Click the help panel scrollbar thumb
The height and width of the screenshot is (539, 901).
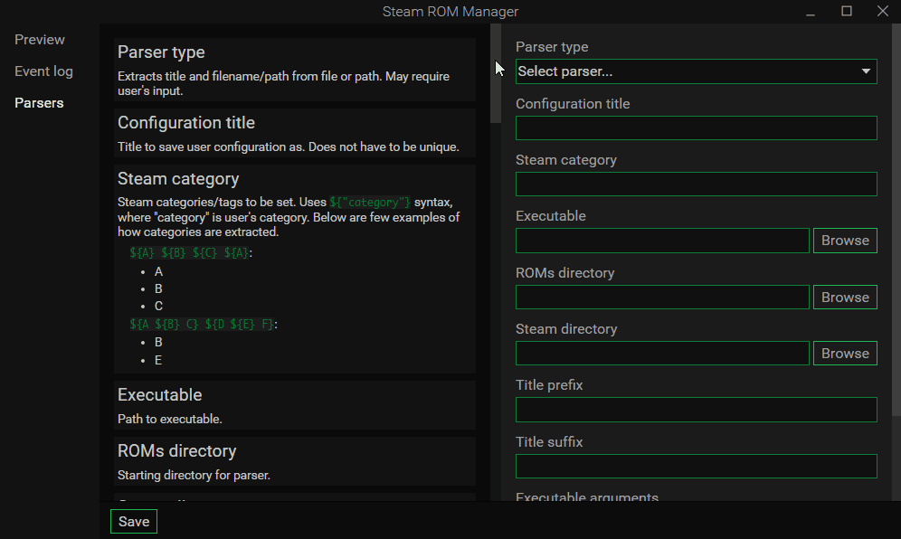[496, 73]
